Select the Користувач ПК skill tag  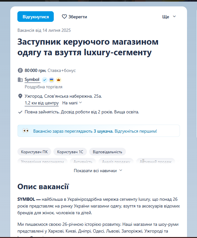[34, 152]
